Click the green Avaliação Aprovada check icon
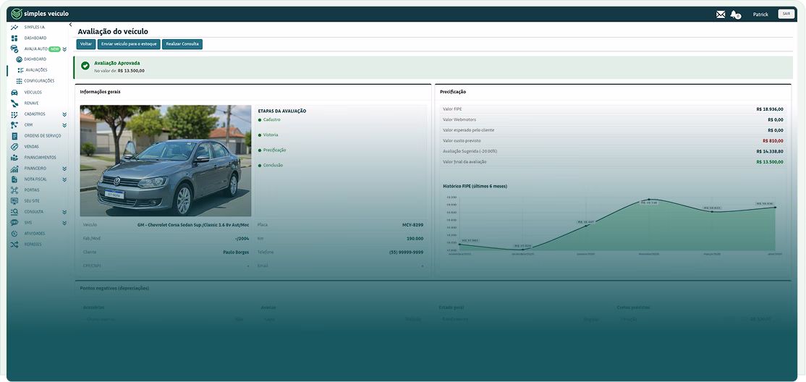The height and width of the screenshot is (382, 806). pyautogui.click(x=85, y=66)
